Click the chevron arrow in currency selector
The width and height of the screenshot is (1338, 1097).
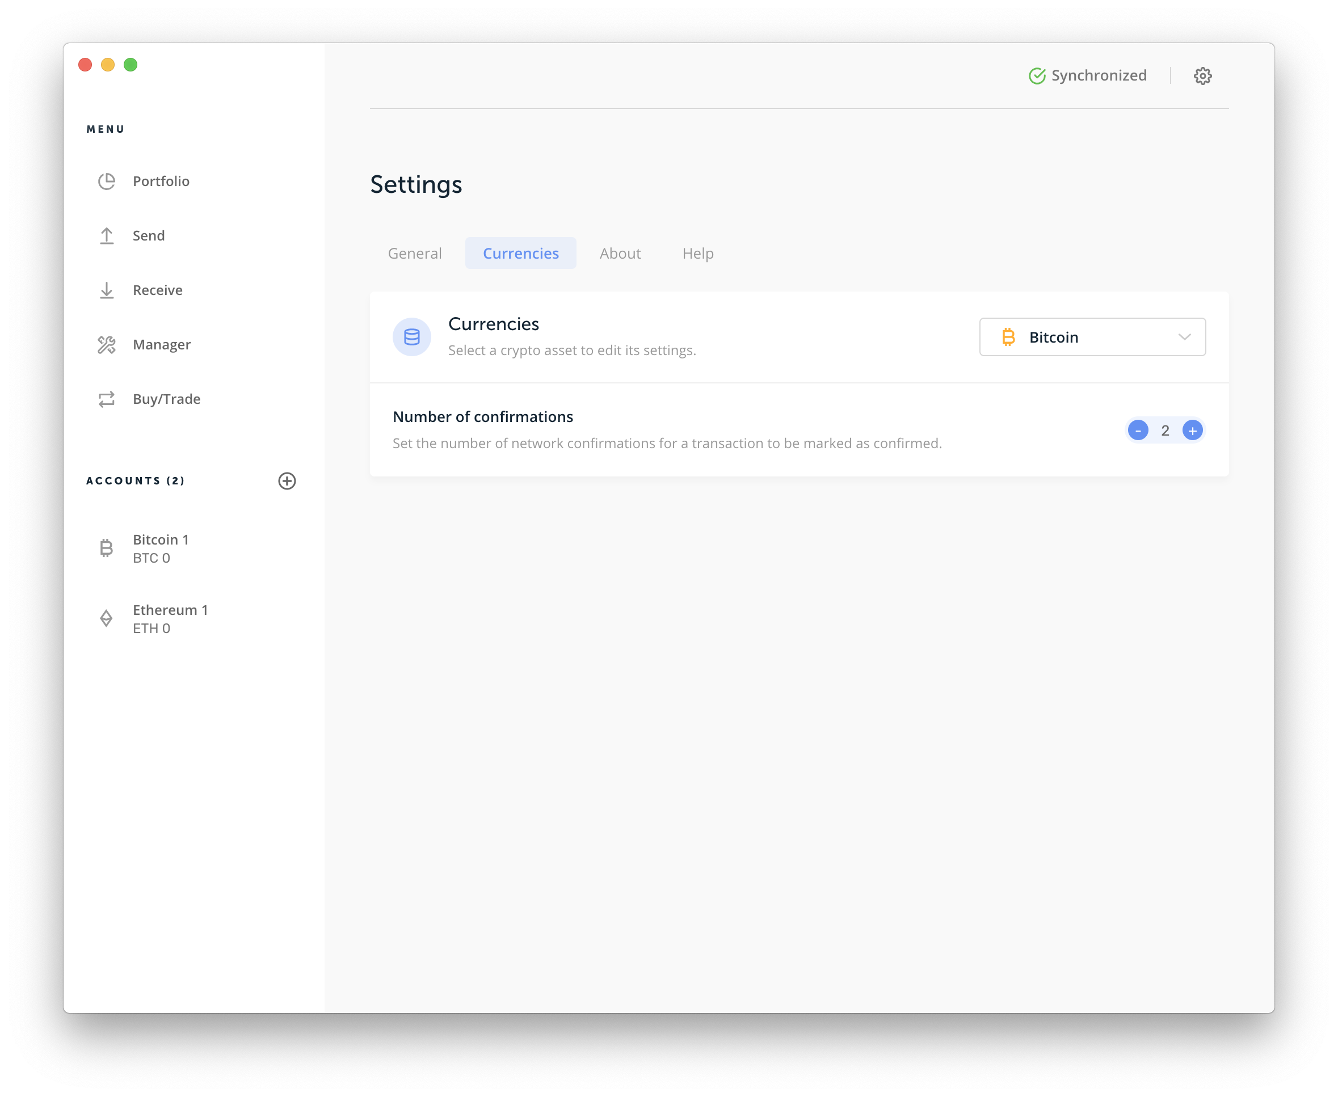tap(1184, 337)
